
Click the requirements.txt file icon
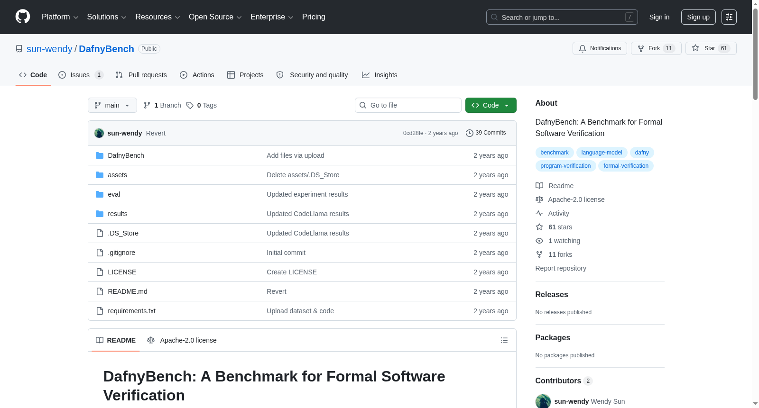[x=100, y=311]
